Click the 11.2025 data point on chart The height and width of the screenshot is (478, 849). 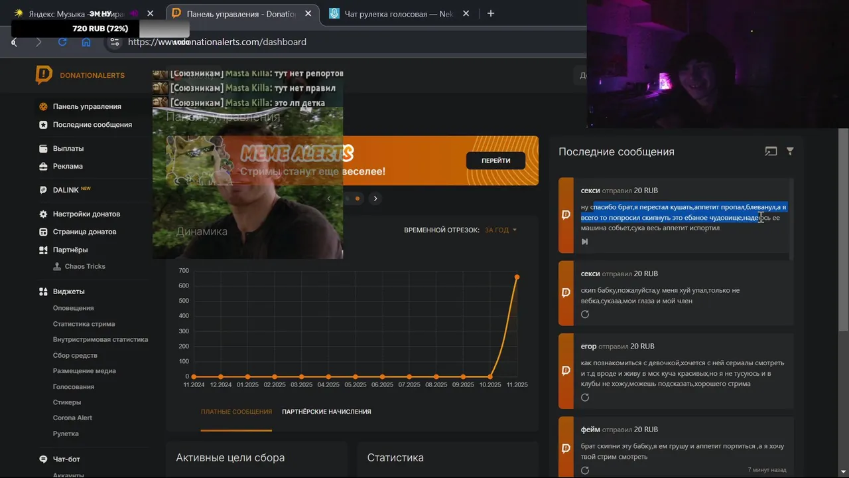(x=517, y=277)
